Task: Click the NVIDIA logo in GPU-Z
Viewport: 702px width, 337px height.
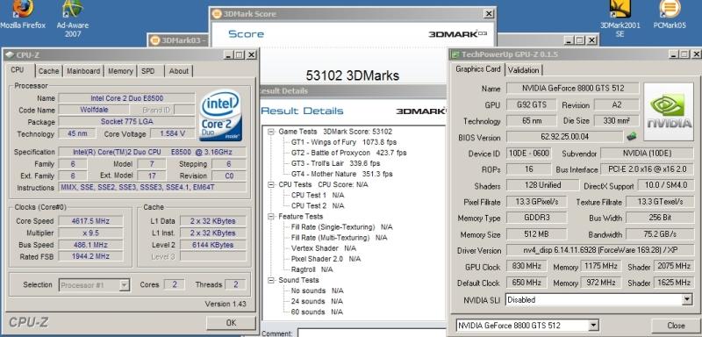Action: 669,111
